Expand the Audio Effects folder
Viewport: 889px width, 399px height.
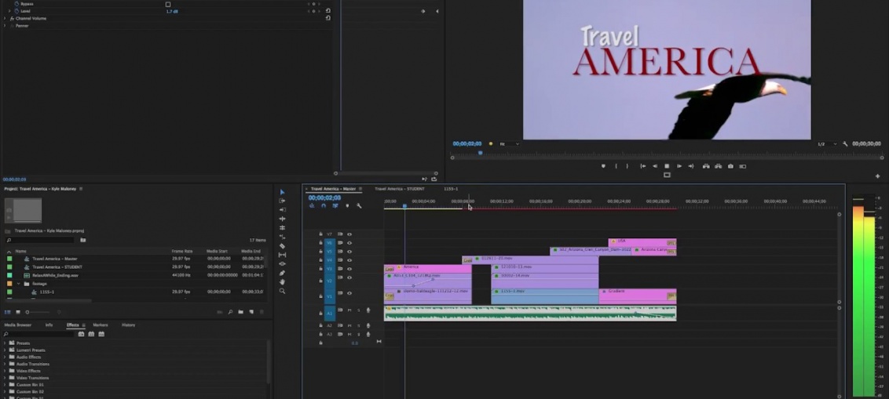(5, 357)
